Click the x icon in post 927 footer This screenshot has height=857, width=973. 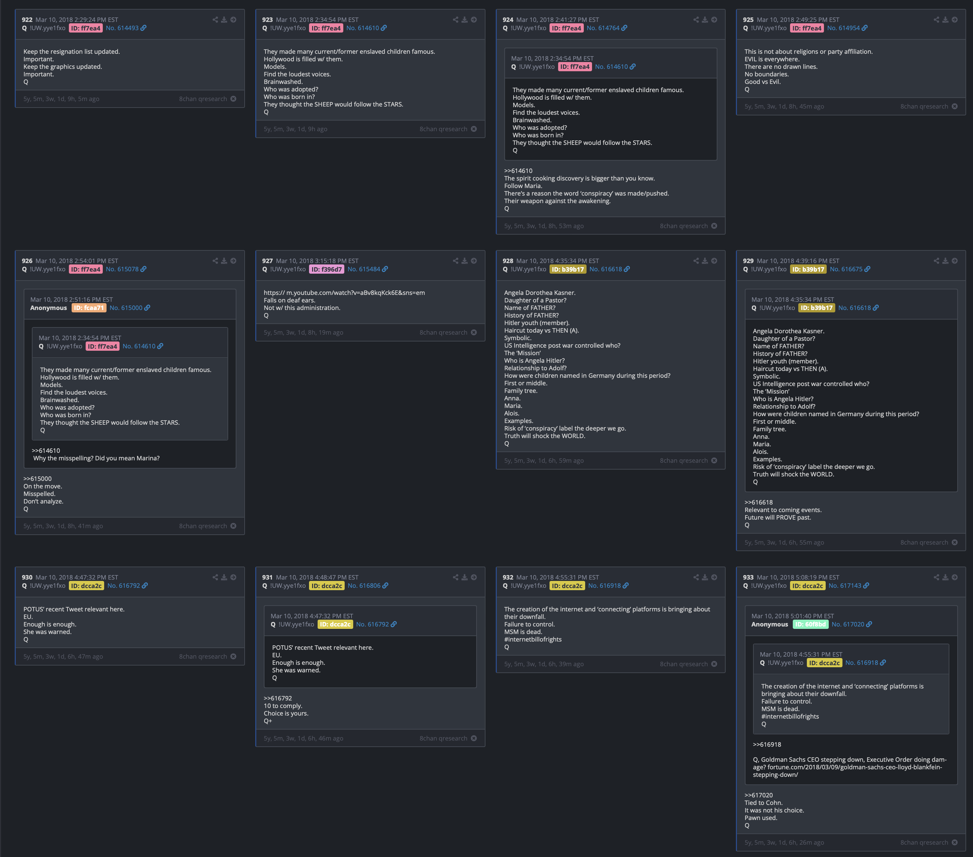coord(473,333)
